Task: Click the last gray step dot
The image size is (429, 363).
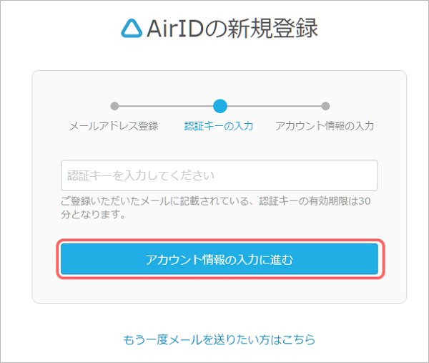Action: (325, 106)
